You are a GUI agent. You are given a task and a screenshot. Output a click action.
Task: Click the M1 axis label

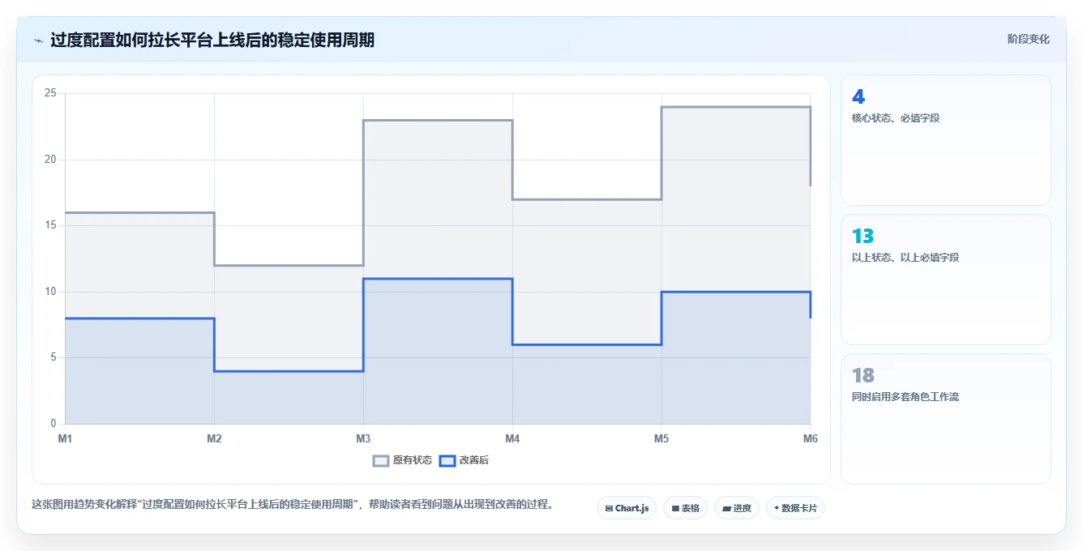click(x=65, y=438)
